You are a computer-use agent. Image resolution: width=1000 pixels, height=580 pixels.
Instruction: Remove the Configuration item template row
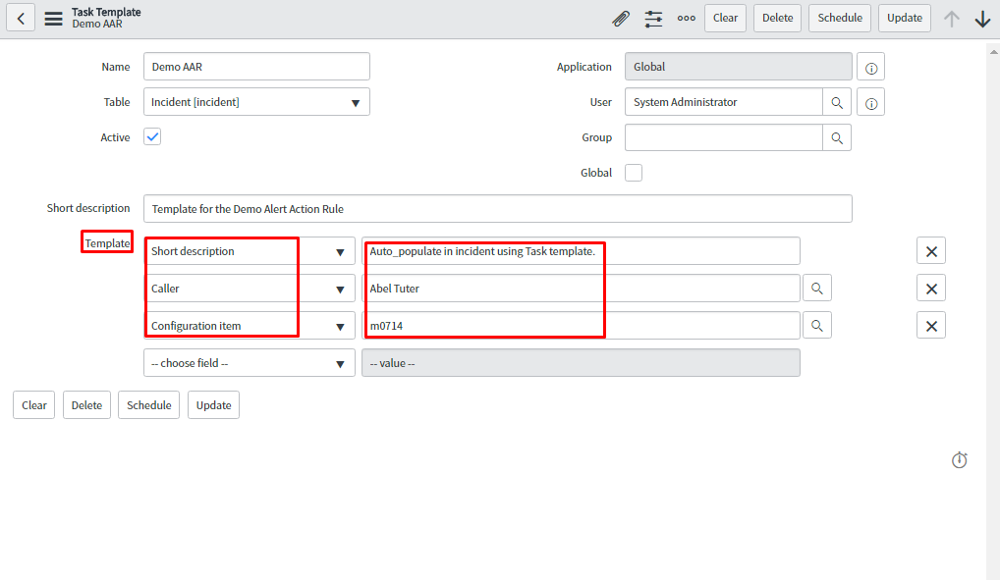[931, 326]
